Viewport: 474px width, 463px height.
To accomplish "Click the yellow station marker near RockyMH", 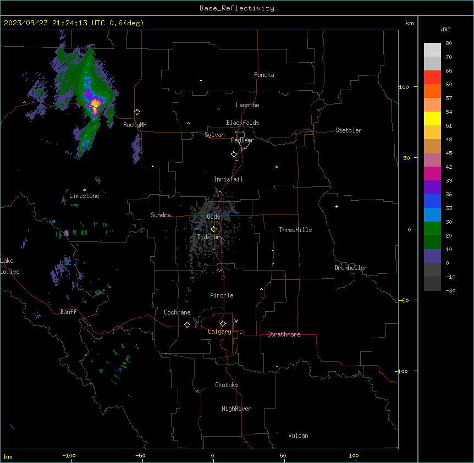I will coord(137,112).
